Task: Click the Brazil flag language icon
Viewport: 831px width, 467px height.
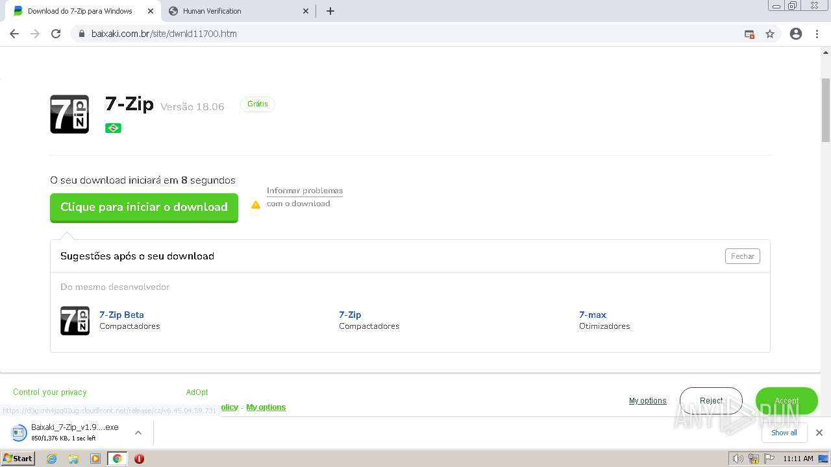Action: [x=113, y=128]
